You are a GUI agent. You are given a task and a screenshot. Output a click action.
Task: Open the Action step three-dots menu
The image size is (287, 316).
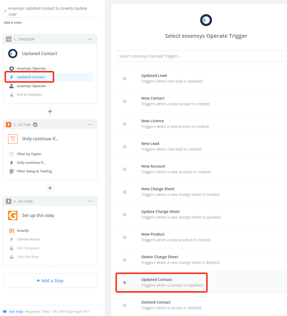pyautogui.click(x=90, y=201)
